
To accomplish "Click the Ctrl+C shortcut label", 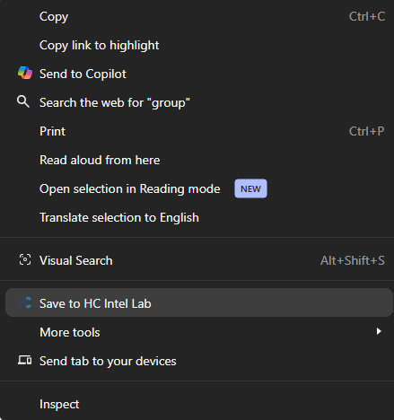I will coord(367,16).
